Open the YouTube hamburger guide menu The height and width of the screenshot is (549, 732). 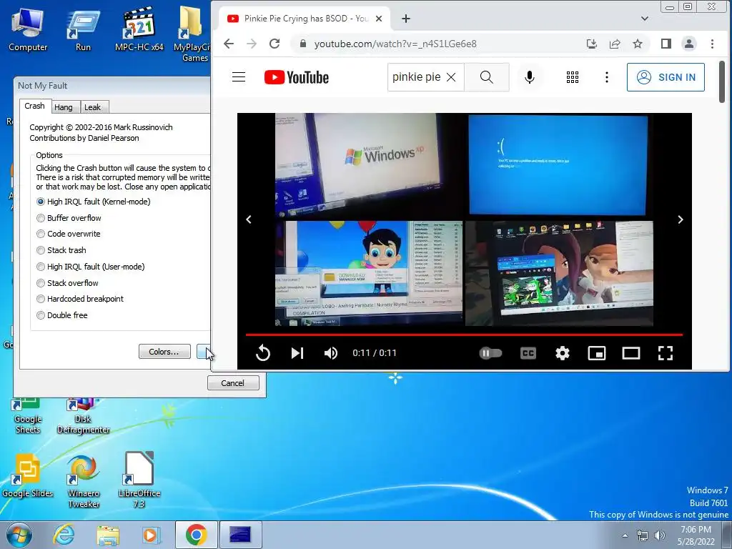coord(239,77)
